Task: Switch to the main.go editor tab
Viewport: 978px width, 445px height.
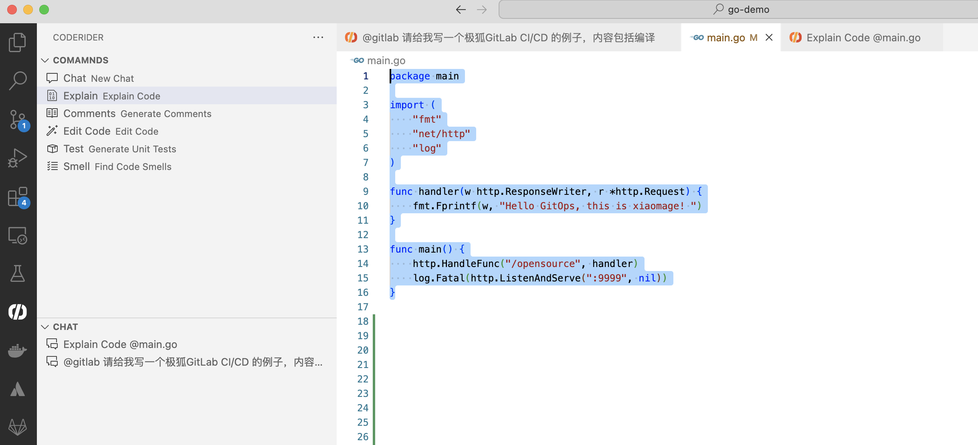Action: 725,37
